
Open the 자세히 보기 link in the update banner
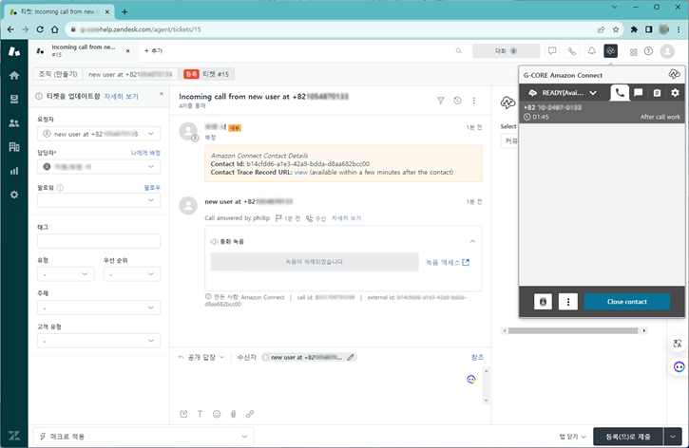pos(121,96)
